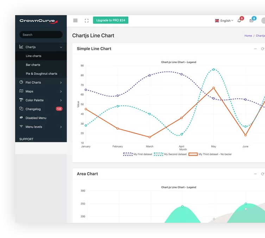Toggle My Third dataset legend visibility
This screenshot has width=265, height=238.
(210, 154)
